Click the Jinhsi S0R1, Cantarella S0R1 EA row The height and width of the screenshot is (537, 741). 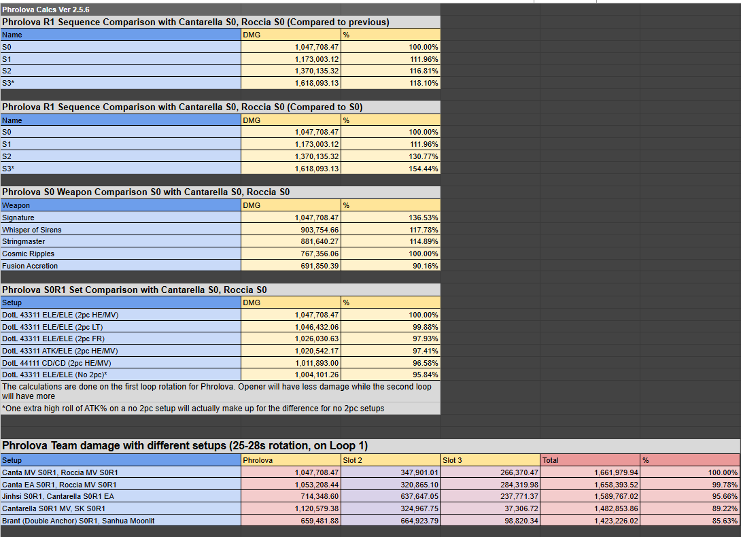click(120, 497)
